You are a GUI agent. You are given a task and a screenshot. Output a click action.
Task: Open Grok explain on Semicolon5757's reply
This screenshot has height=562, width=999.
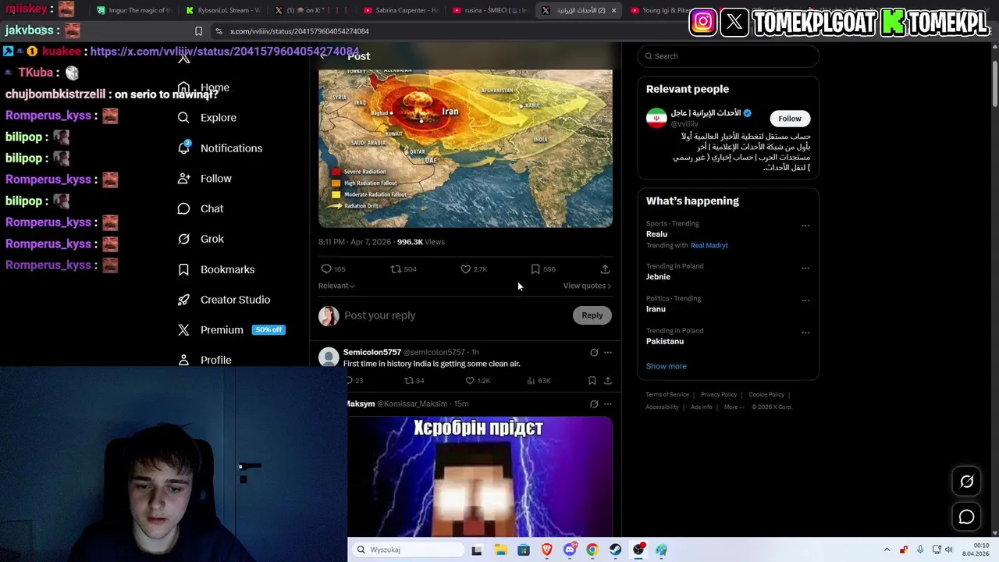coord(594,353)
